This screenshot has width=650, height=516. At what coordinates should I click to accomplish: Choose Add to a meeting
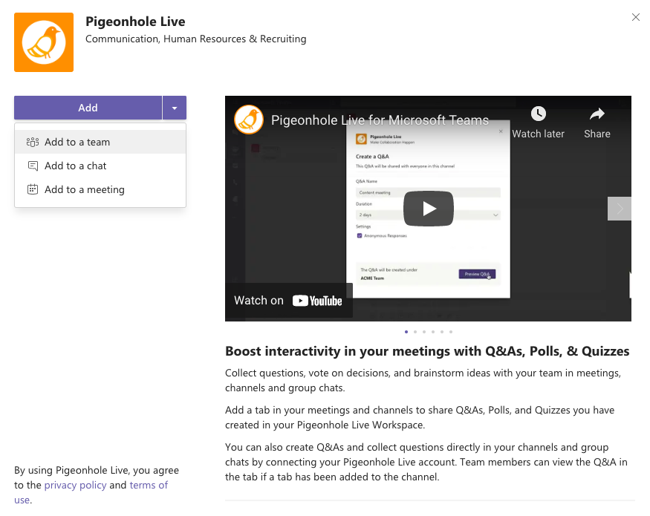coord(100,189)
